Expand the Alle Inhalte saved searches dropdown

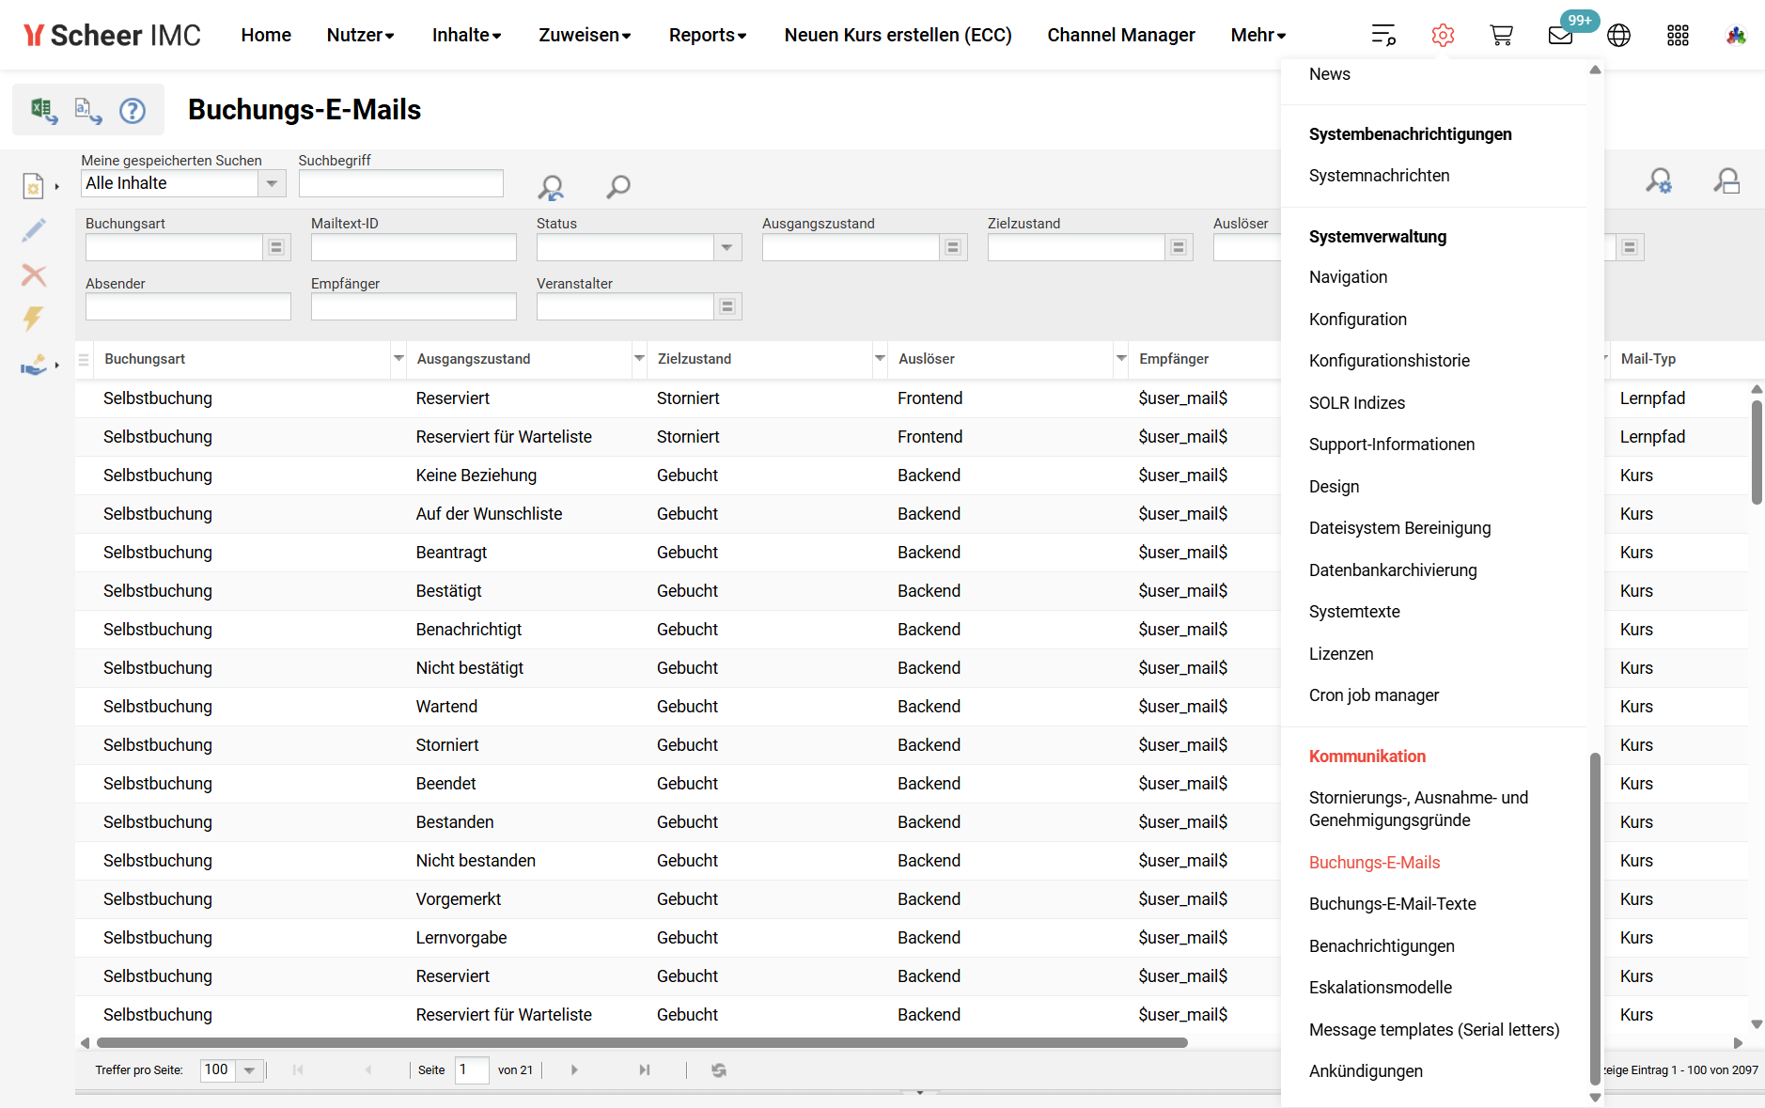[x=272, y=183]
